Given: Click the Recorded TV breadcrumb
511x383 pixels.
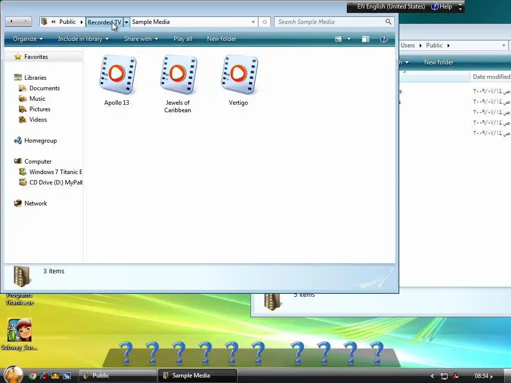Looking at the screenshot, I should click(x=104, y=22).
